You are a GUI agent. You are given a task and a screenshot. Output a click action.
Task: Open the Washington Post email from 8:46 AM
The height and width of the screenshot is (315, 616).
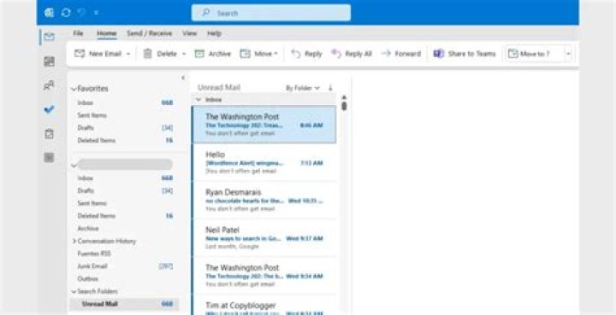pyautogui.click(x=264, y=125)
